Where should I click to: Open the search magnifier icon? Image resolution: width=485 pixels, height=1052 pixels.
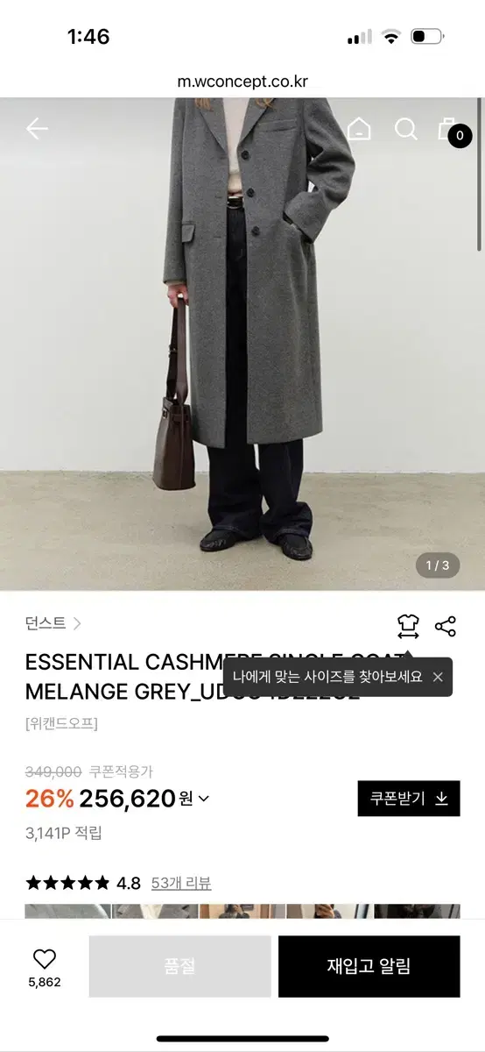(405, 130)
